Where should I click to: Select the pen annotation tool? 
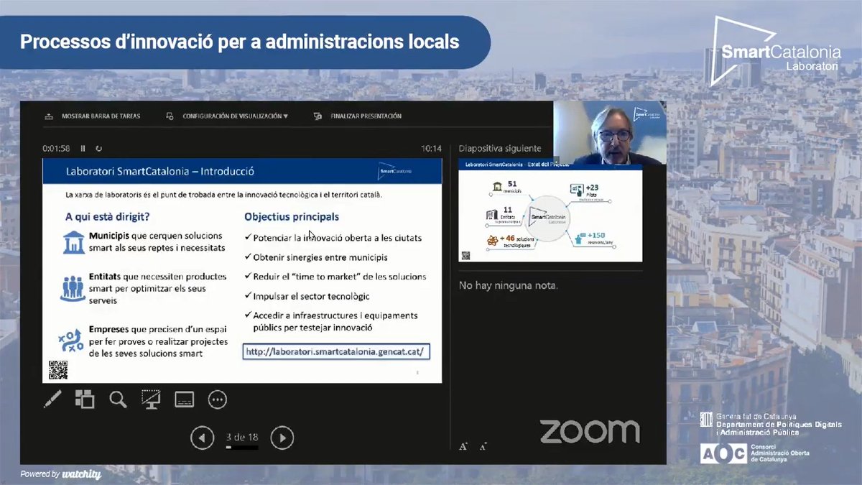tap(52, 399)
